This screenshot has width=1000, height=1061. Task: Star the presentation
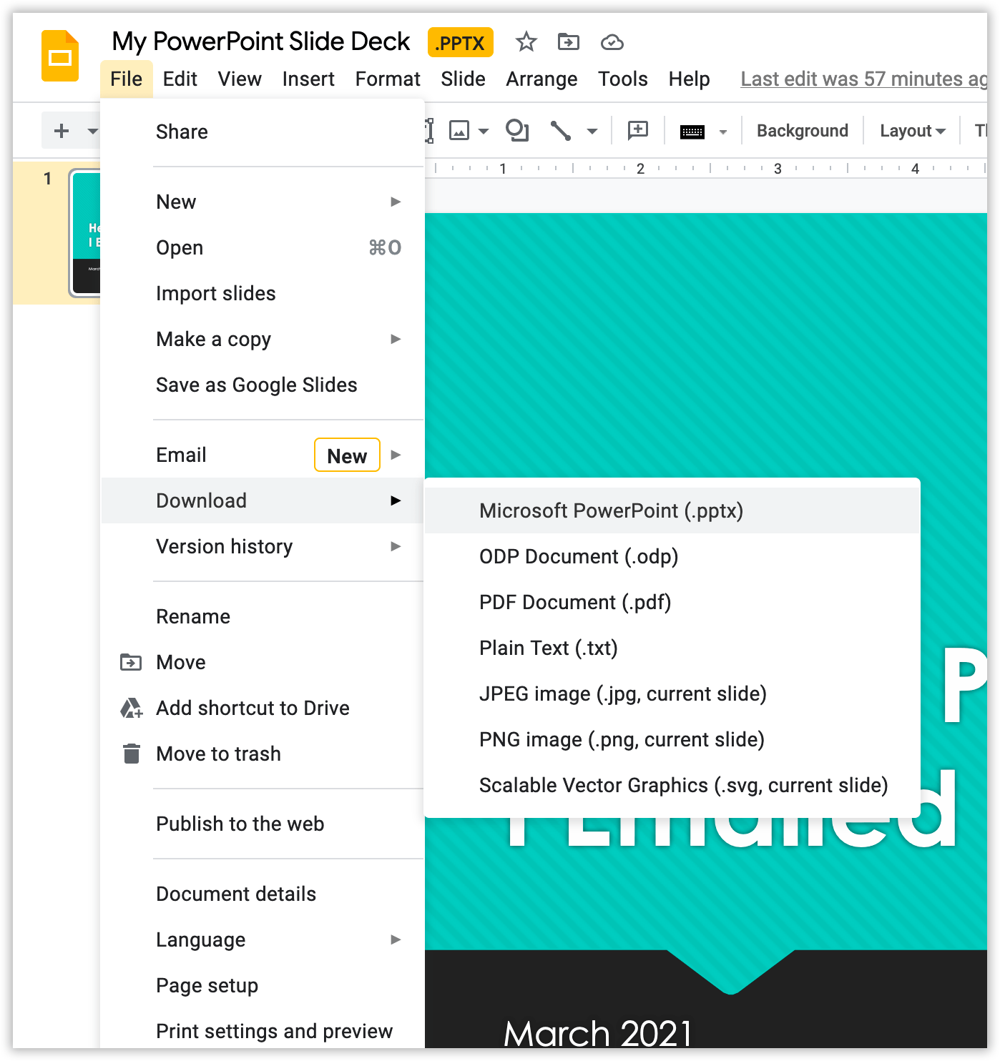[526, 42]
